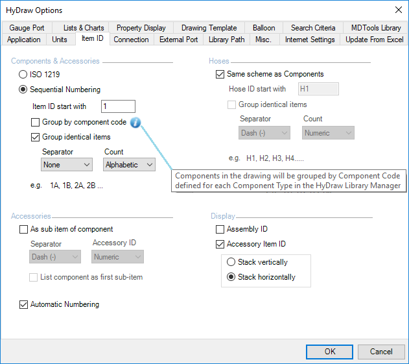Click the Hoses group heading
Viewport: 409px width, 364px height.
tap(219, 61)
